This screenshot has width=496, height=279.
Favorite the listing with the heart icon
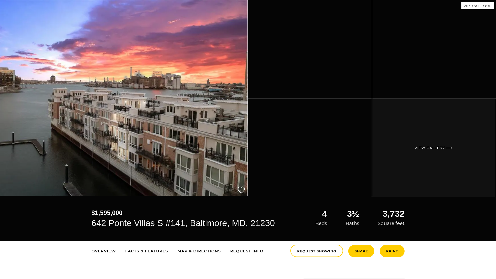241,190
